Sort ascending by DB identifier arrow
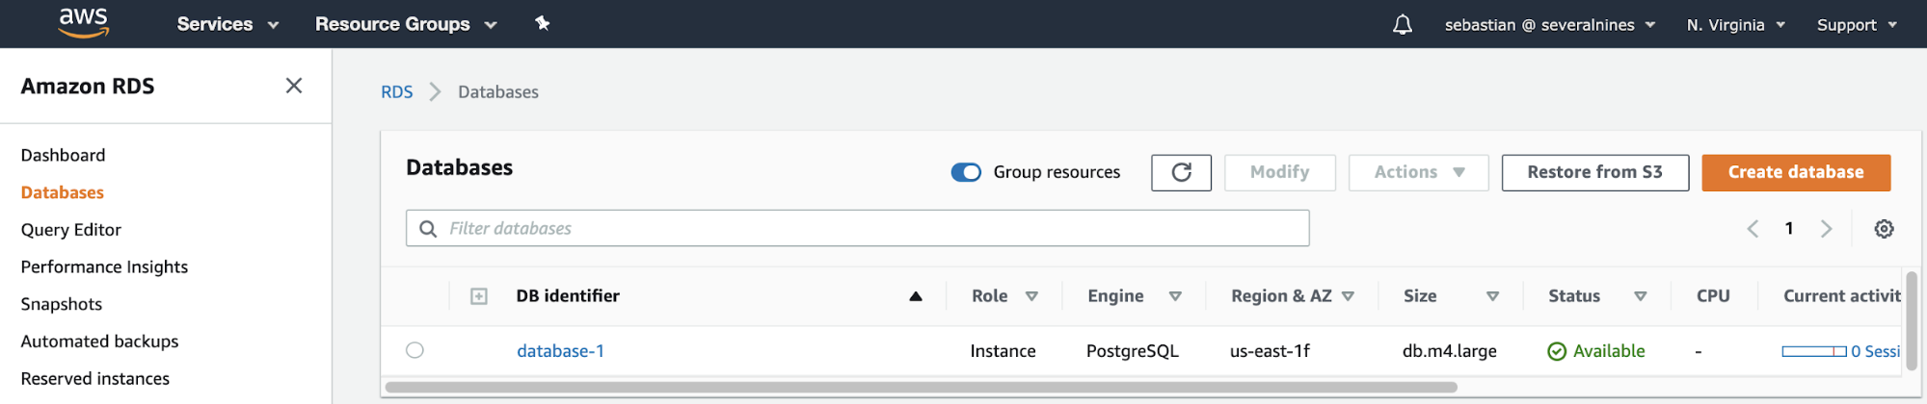1927x404 pixels. pos(916,296)
